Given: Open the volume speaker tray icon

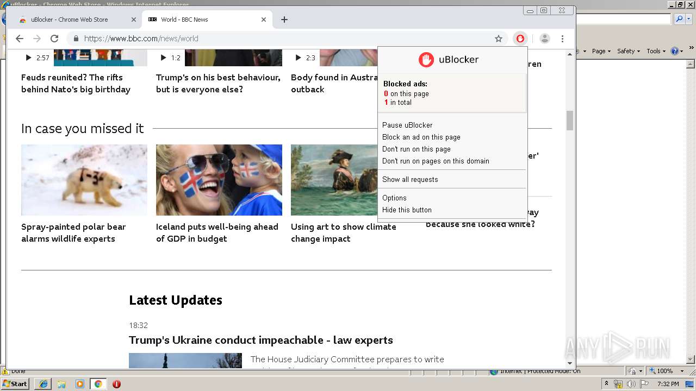Looking at the screenshot, I should (631, 384).
